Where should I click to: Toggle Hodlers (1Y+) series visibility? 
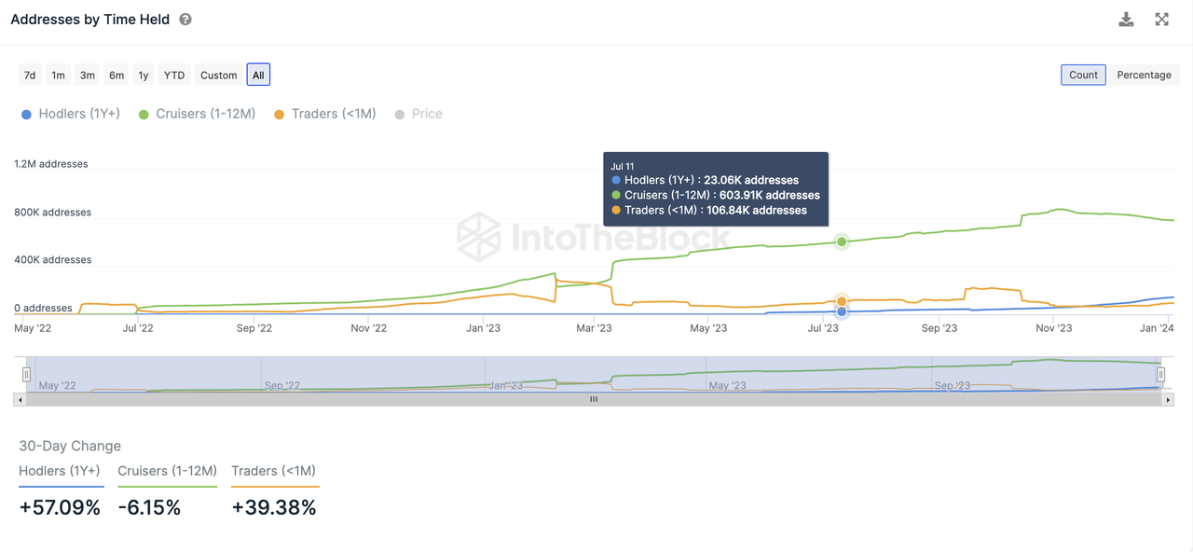click(71, 114)
